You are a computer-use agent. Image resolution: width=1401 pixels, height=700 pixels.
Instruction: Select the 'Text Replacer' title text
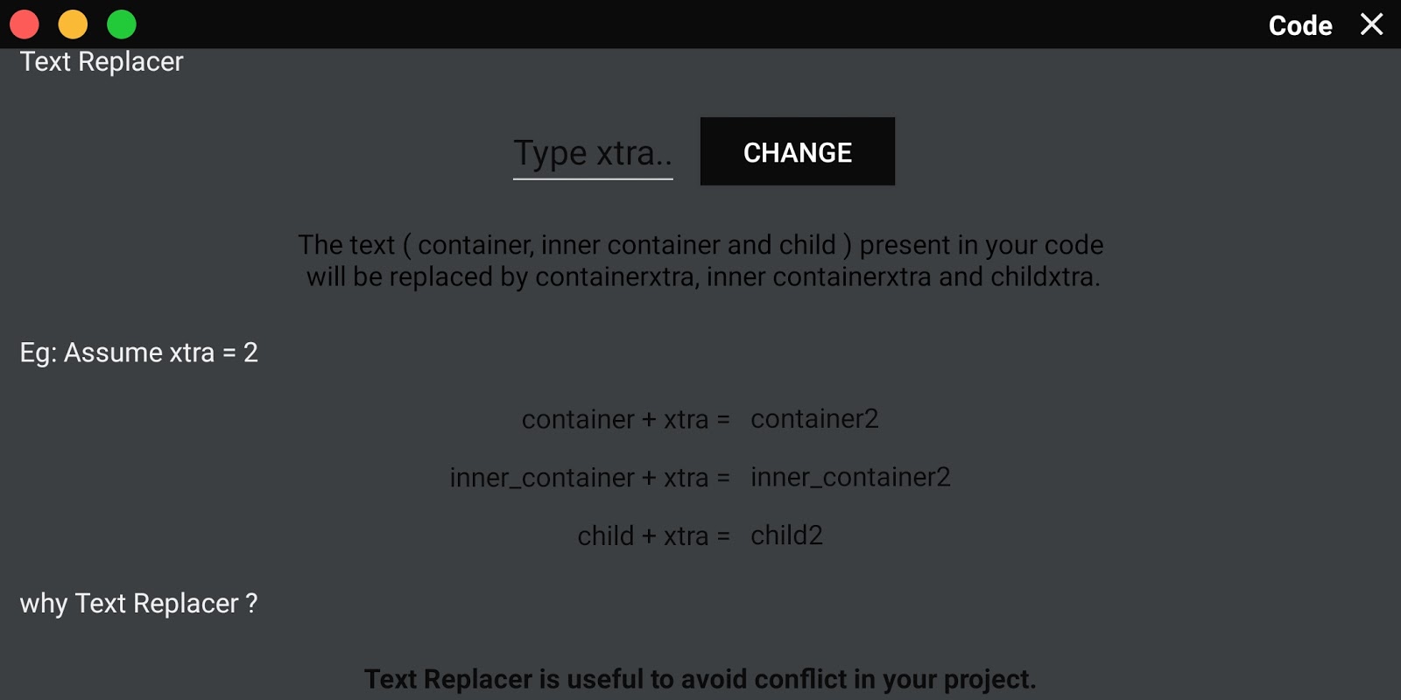click(102, 61)
